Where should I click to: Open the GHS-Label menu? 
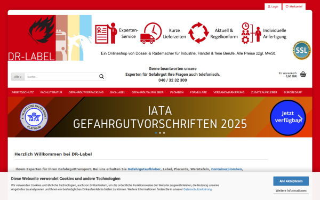117,92
